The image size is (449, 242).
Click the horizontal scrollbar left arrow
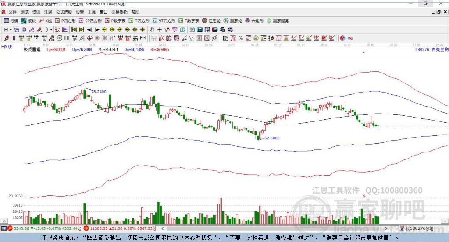point(163,228)
